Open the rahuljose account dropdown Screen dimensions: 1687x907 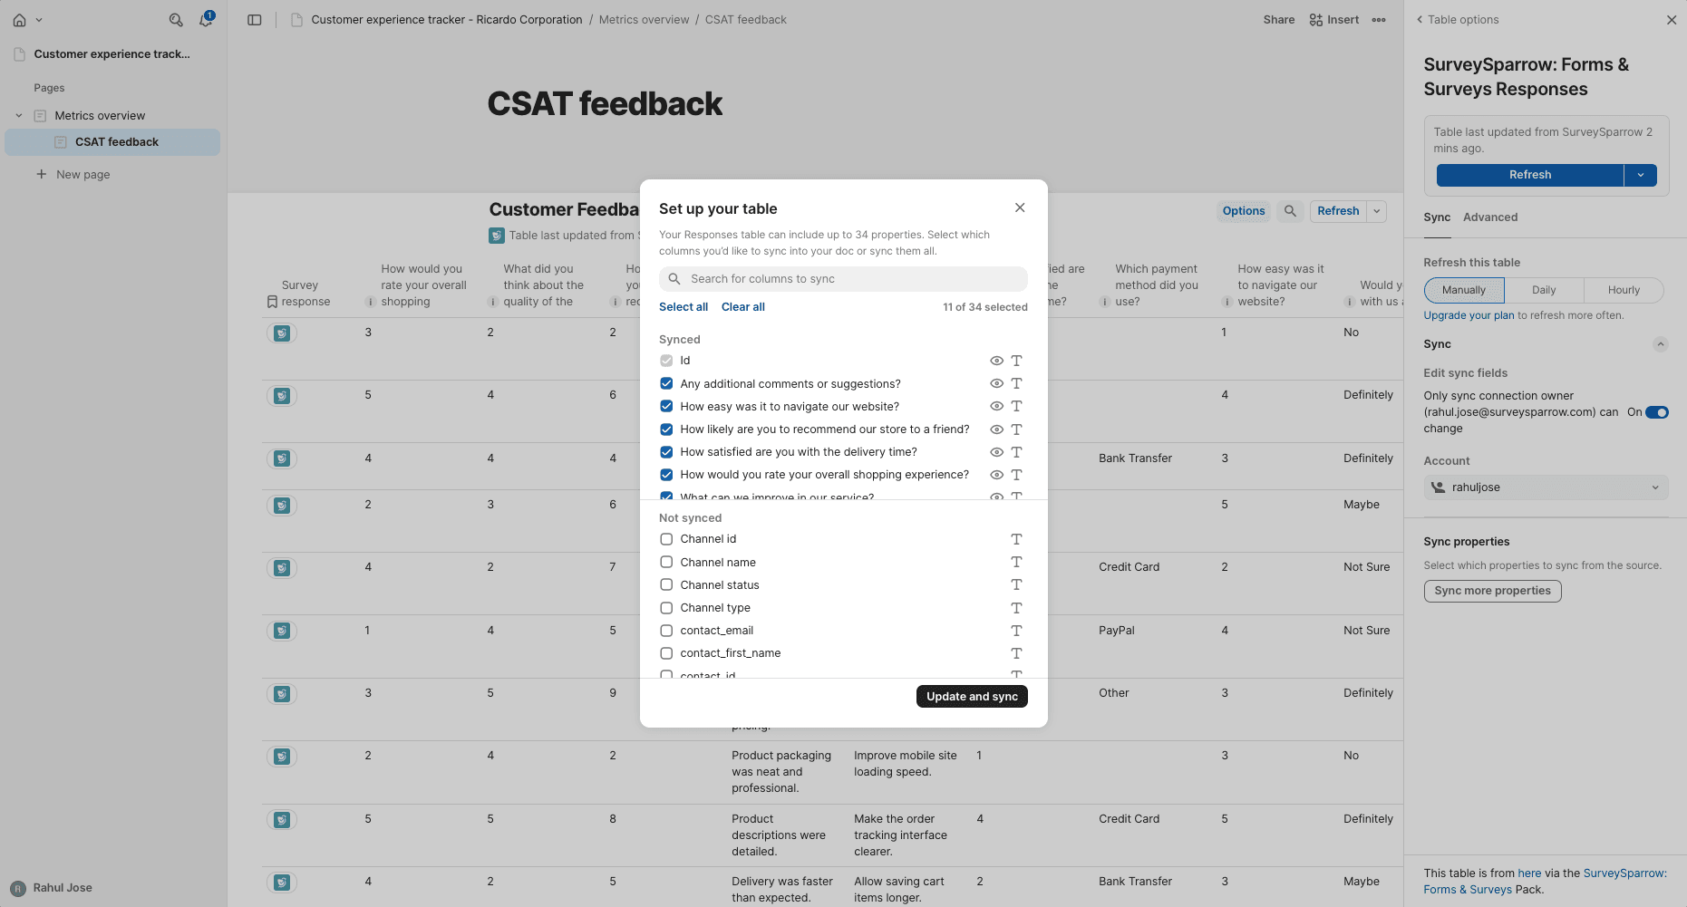tap(1546, 487)
